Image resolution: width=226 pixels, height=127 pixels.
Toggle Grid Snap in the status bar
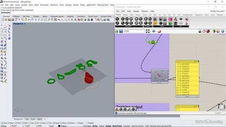pos(87,126)
